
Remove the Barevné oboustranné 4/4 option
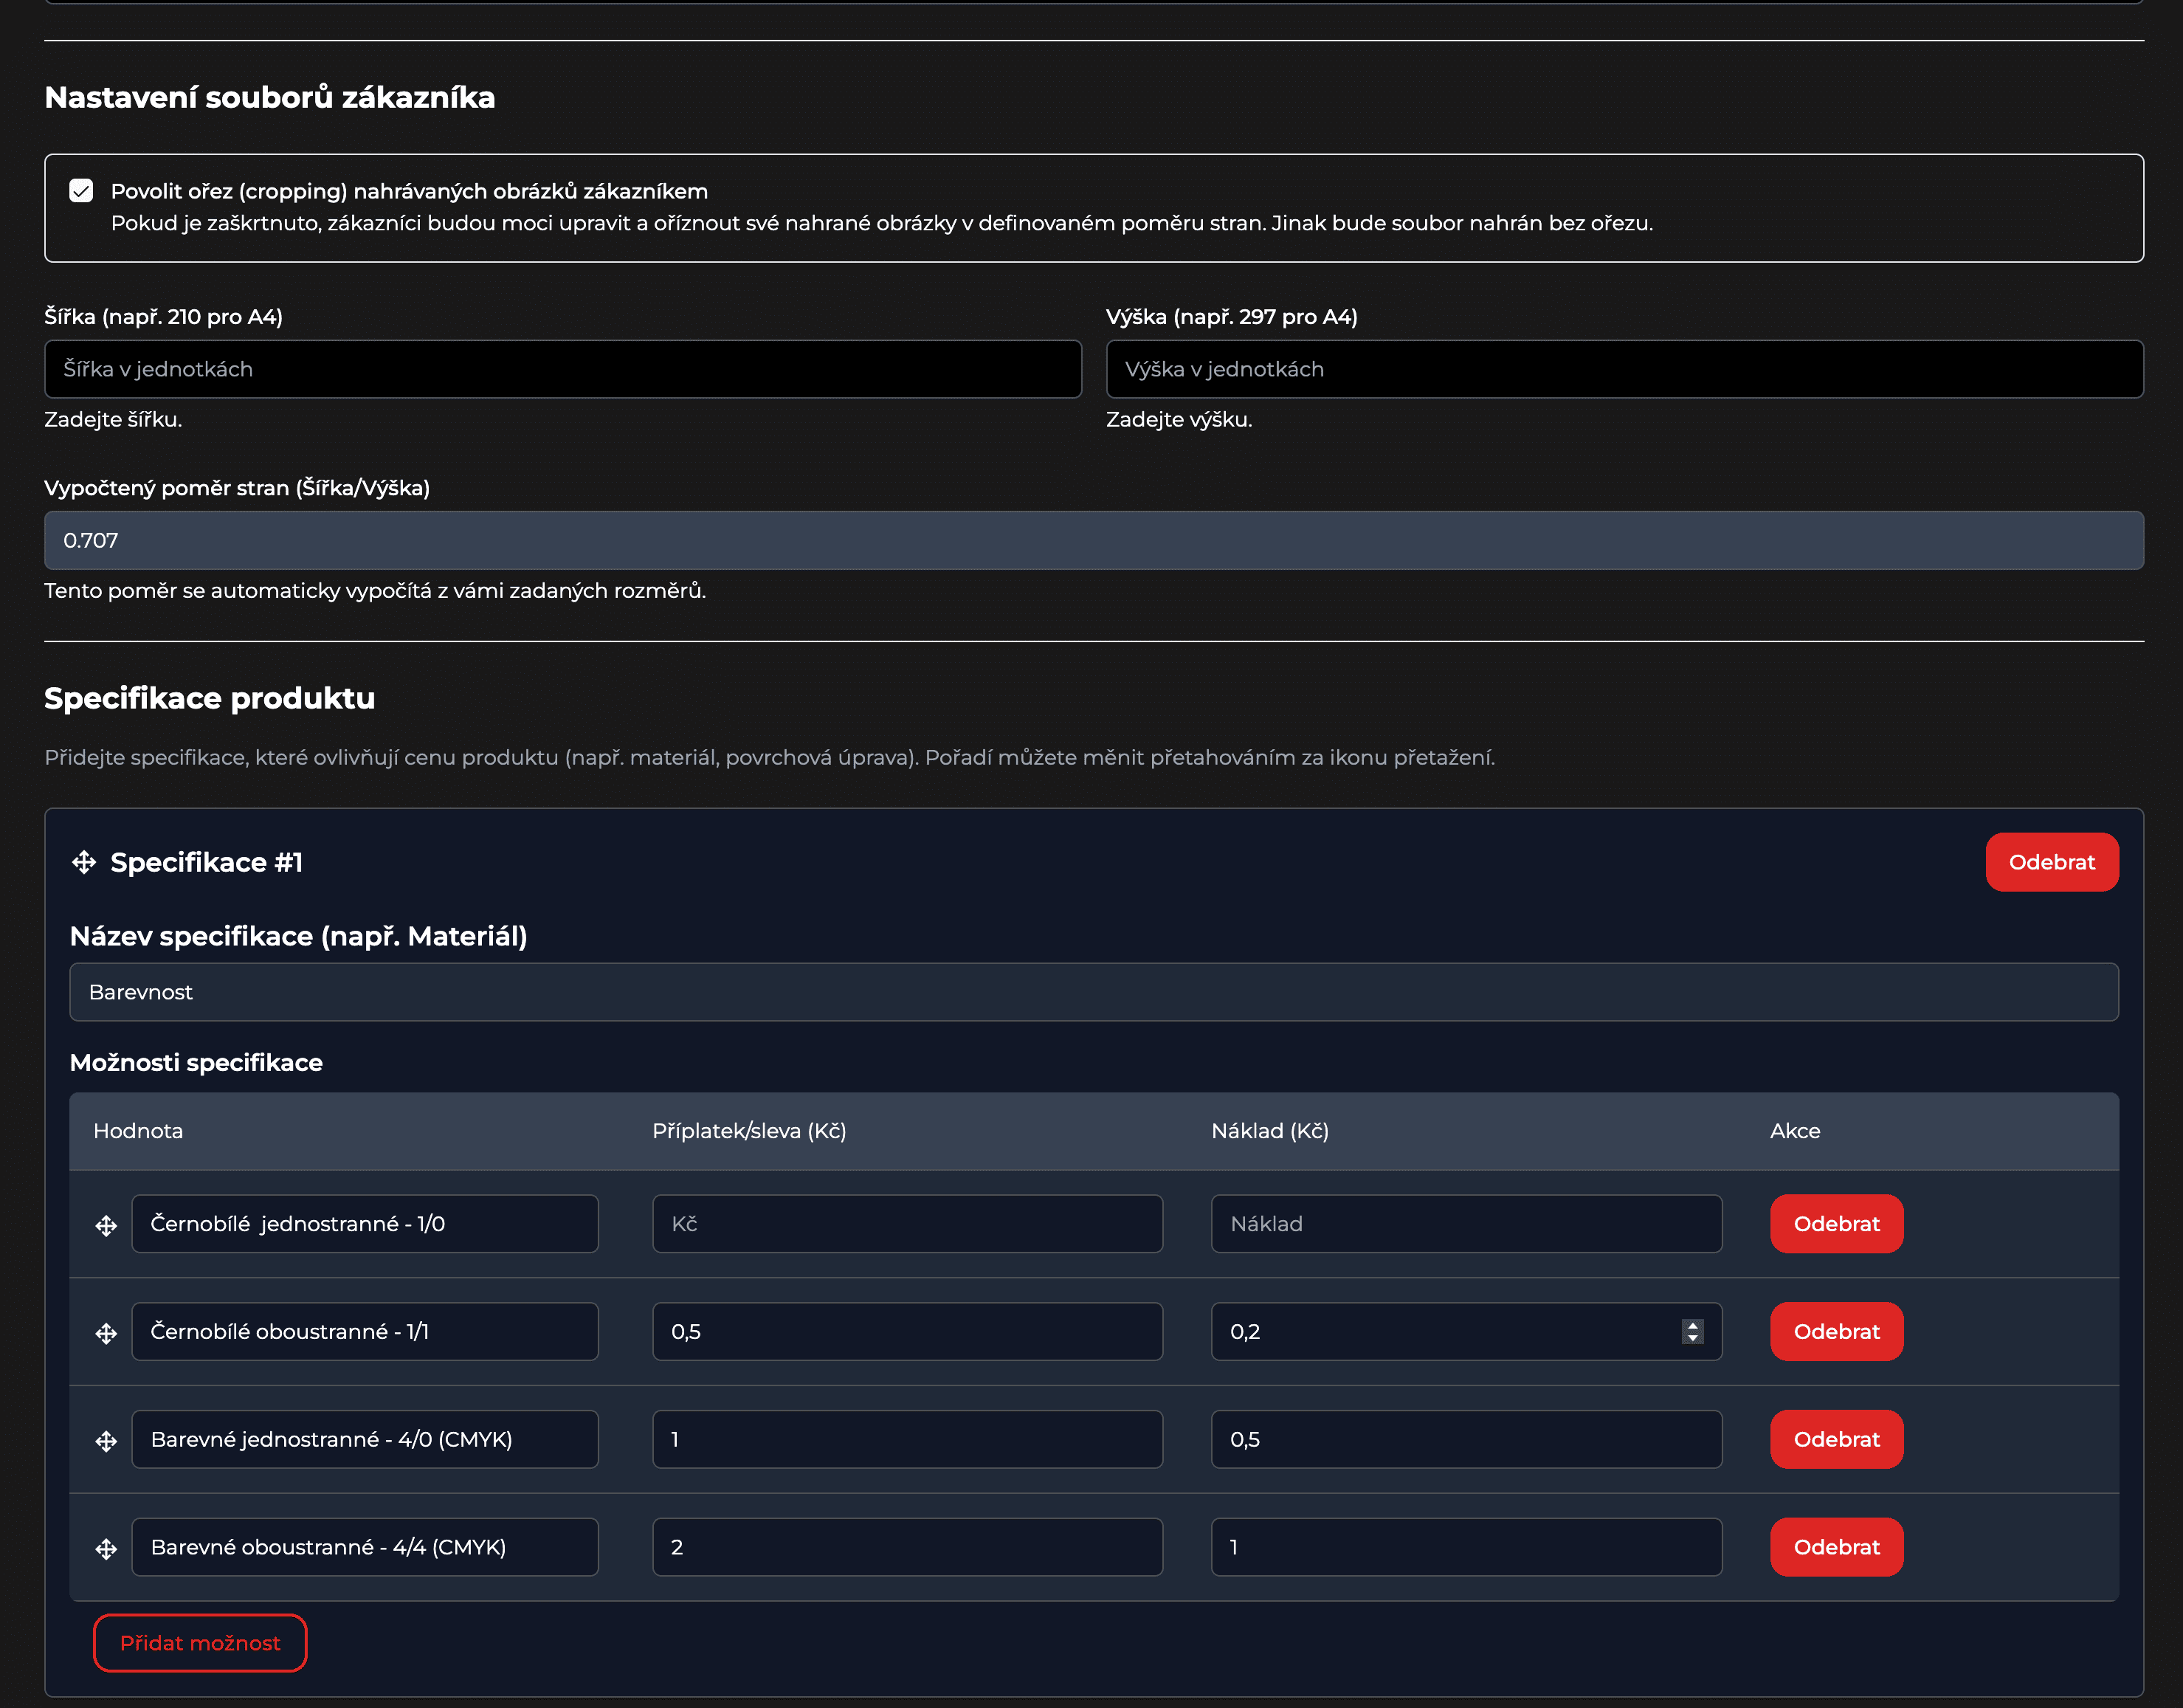coord(1836,1548)
